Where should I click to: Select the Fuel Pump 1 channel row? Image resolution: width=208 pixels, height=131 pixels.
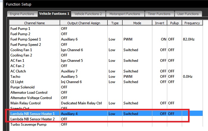(x=20, y=29)
